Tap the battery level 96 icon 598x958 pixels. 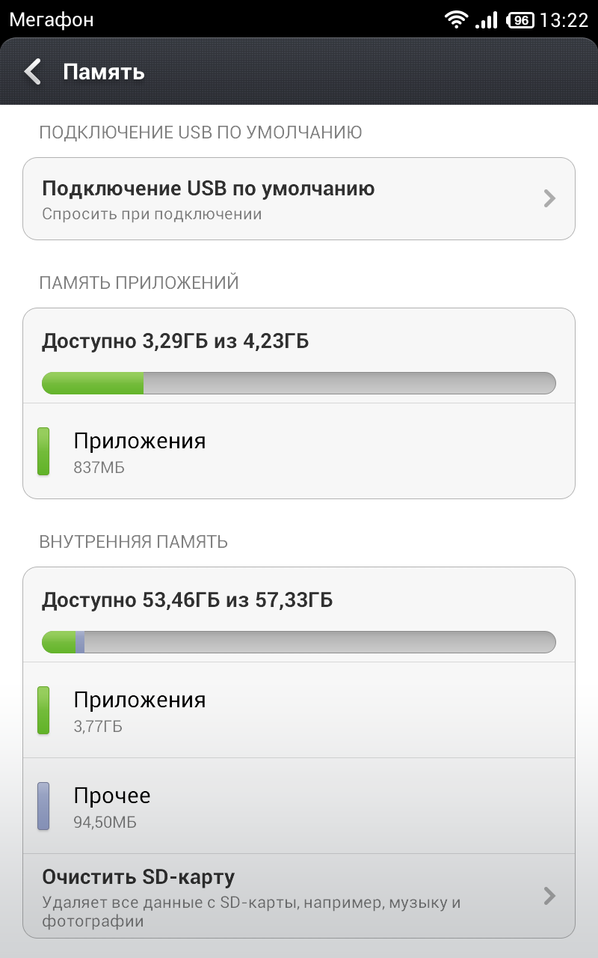click(520, 20)
